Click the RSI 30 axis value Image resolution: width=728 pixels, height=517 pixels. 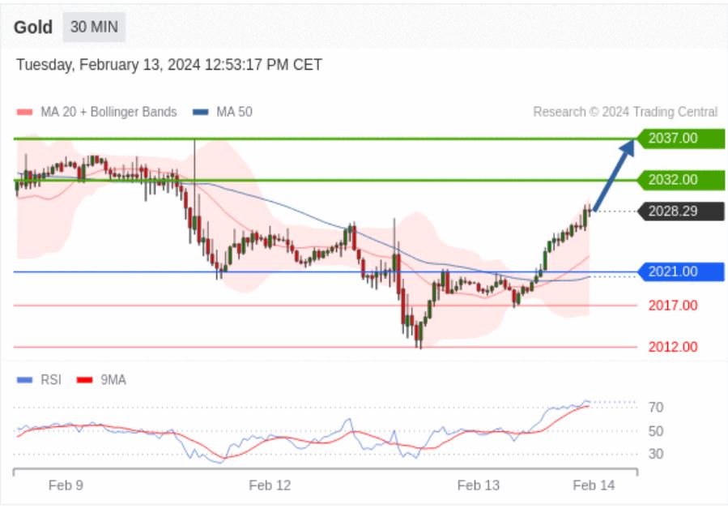[x=656, y=454]
